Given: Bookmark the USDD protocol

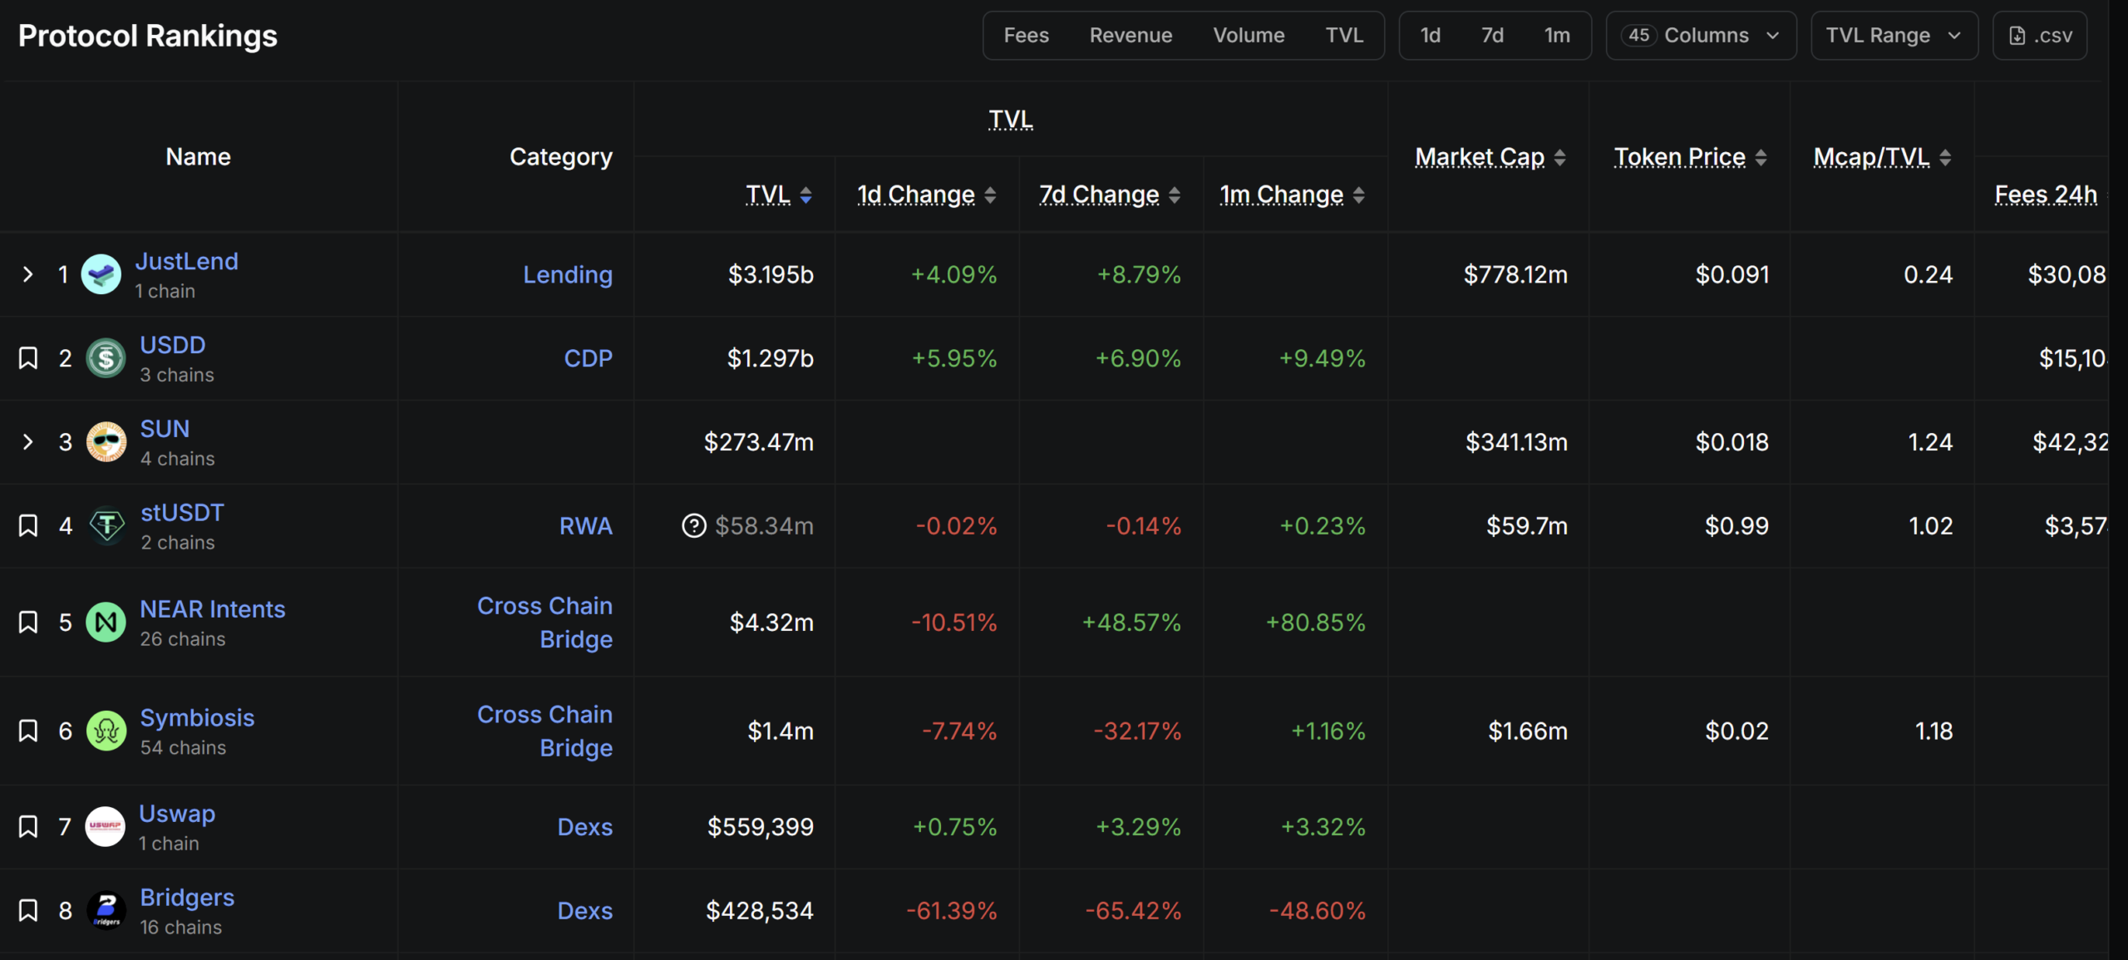Looking at the screenshot, I should (x=28, y=358).
